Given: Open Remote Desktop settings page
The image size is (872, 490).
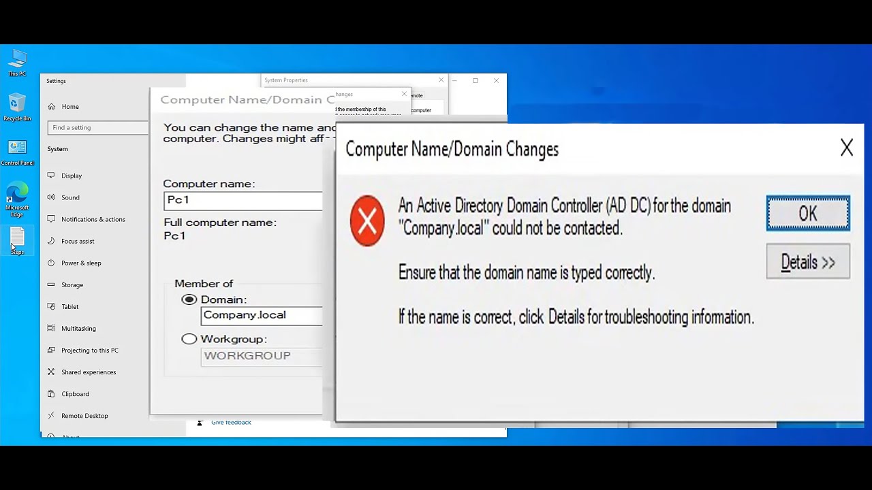Looking at the screenshot, I should pos(84,415).
